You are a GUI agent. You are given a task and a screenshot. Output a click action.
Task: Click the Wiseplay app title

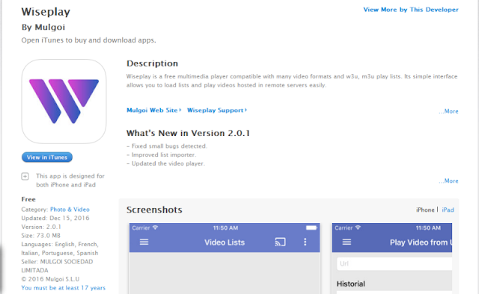(46, 12)
